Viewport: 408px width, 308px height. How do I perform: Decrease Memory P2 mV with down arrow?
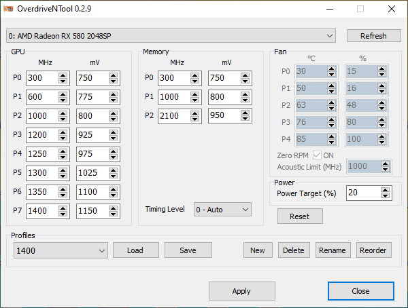245,119
